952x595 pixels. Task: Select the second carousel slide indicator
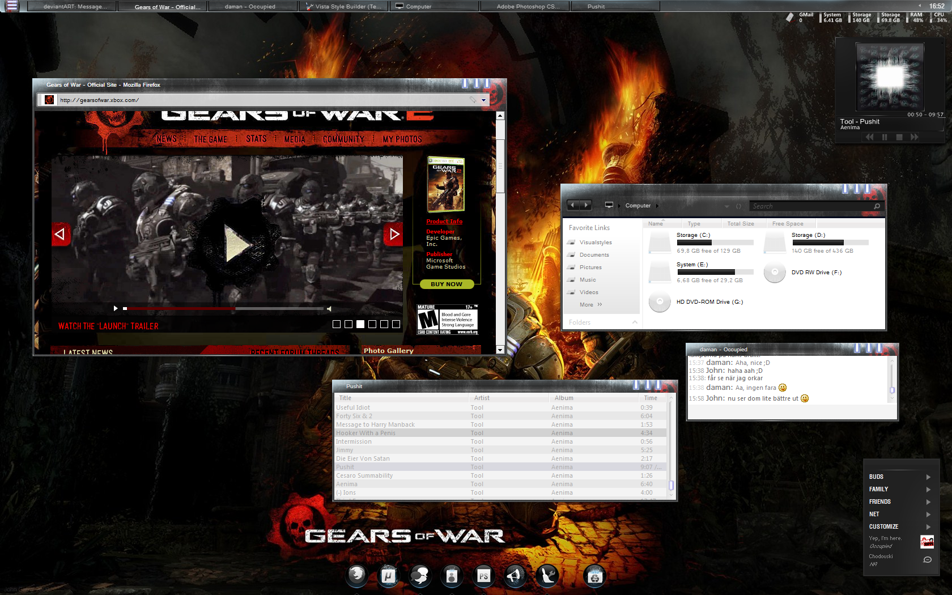(348, 324)
